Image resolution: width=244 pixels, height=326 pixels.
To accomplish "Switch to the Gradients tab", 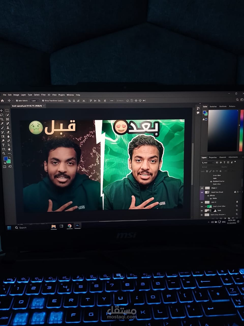I will click(223, 106).
